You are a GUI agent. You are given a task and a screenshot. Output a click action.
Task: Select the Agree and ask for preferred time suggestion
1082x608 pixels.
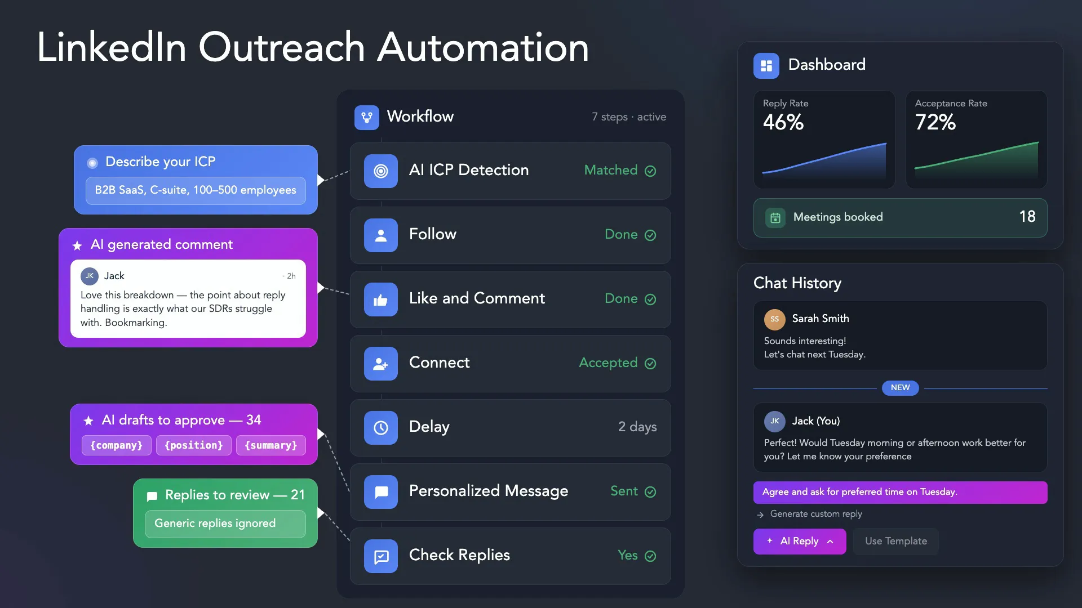[900, 493]
